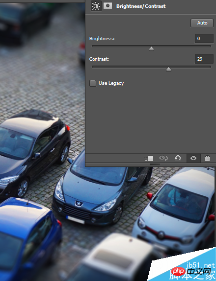Click the Brightness slider handle
Screen dimensions: 216x281
[151, 48]
